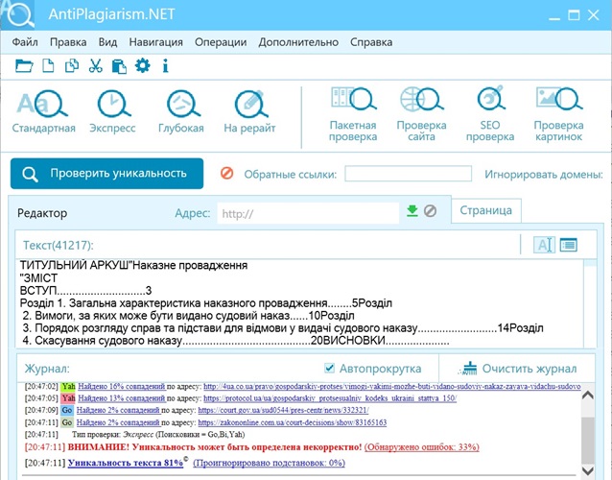Open Проверка картинок tool

pyautogui.click(x=559, y=114)
